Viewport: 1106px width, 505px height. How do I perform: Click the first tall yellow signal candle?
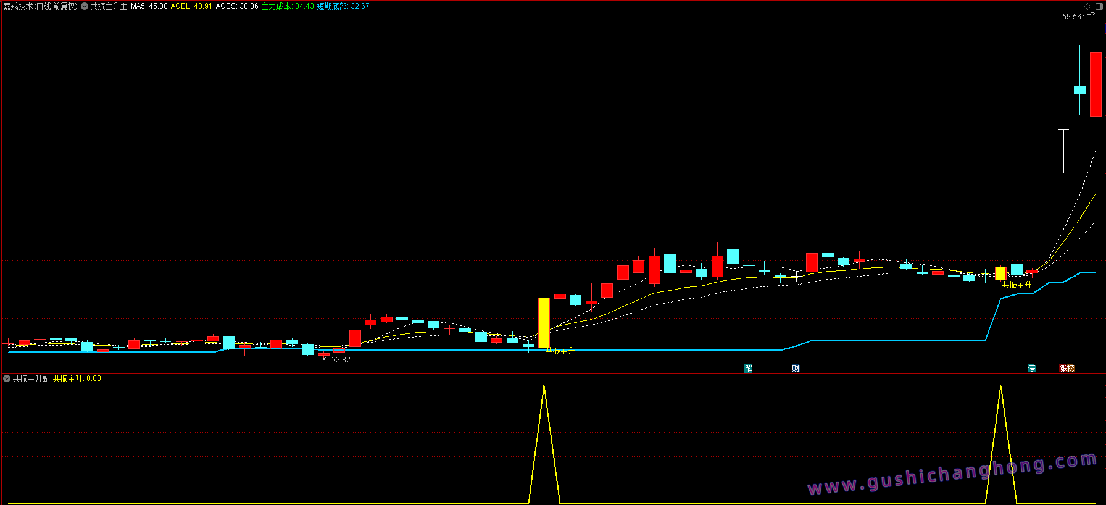point(544,323)
